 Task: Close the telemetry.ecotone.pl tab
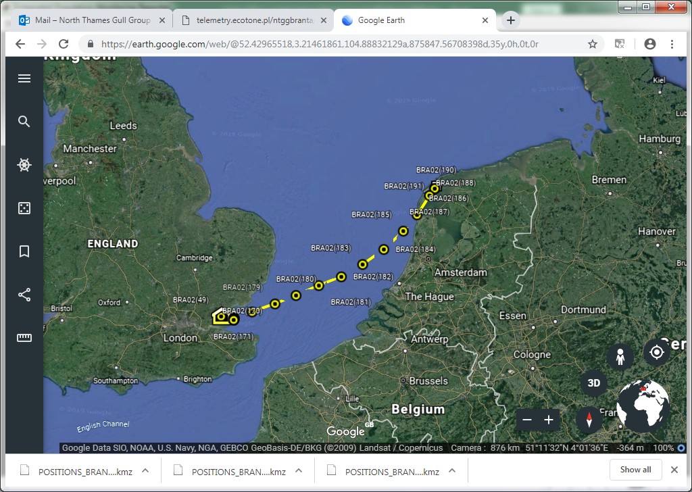pos(324,20)
